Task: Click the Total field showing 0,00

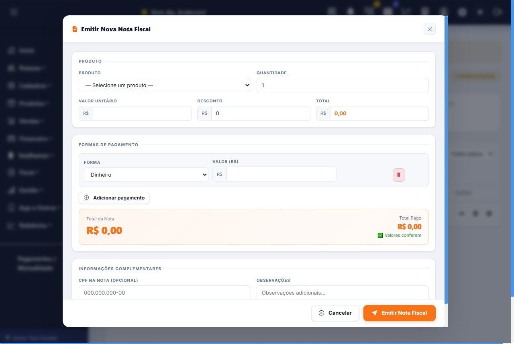Action: (x=379, y=114)
